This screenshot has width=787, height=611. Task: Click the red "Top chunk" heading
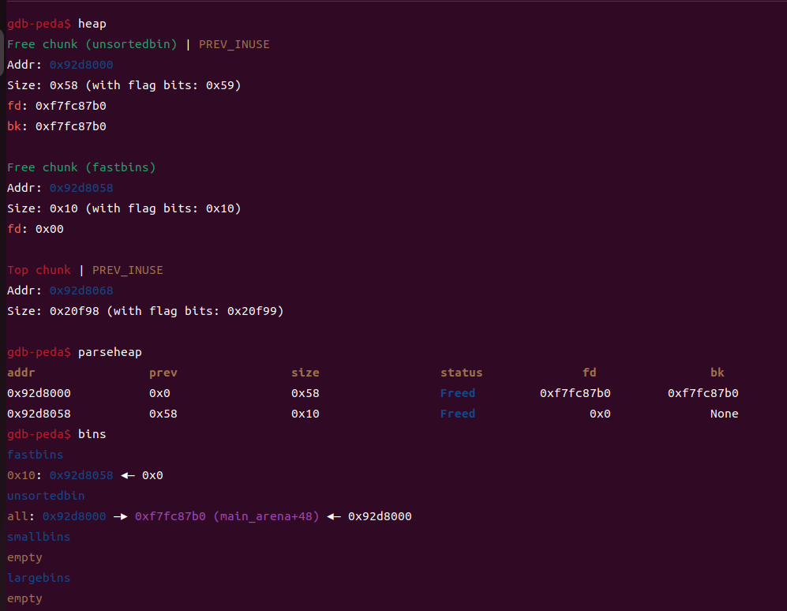[x=39, y=270]
